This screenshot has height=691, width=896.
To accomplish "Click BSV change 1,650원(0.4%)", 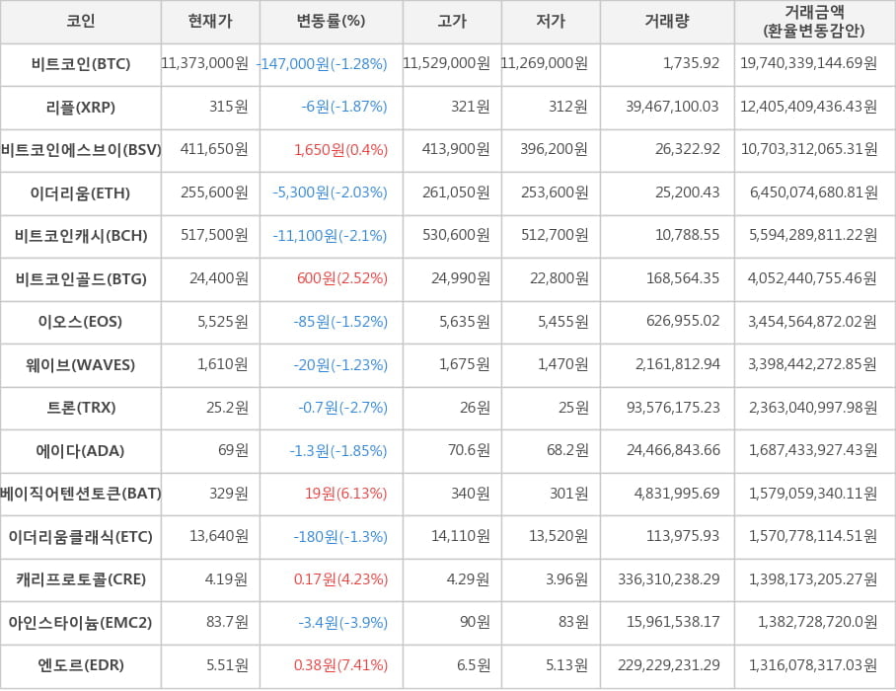I will pyautogui.click(x=340, y=150).
